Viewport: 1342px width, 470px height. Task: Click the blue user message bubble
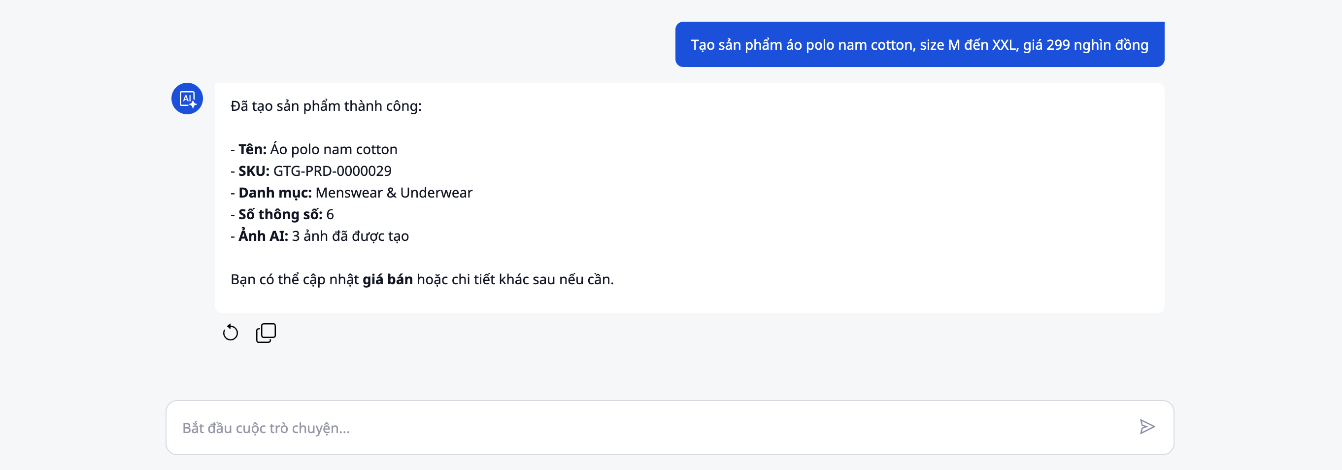coord(919,45)
